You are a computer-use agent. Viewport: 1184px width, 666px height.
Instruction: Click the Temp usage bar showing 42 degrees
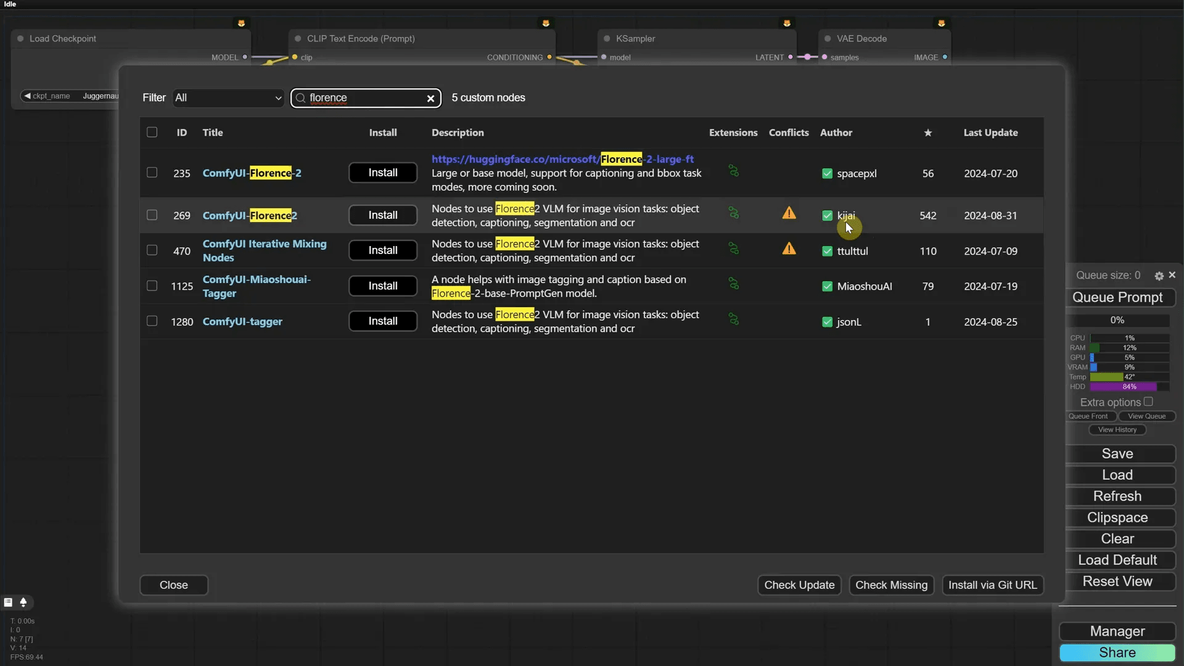click(1110, 377)
